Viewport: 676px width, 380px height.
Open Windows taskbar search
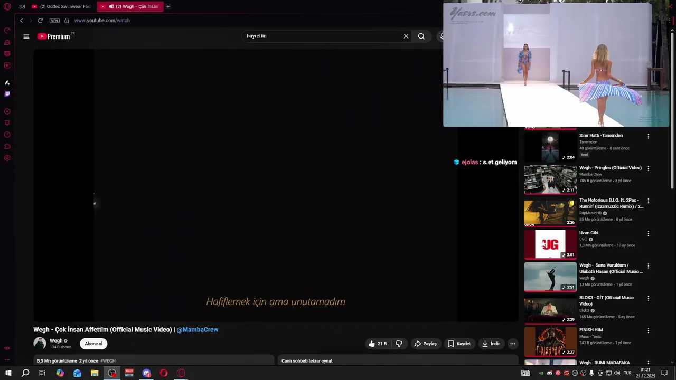pos(25,373)
